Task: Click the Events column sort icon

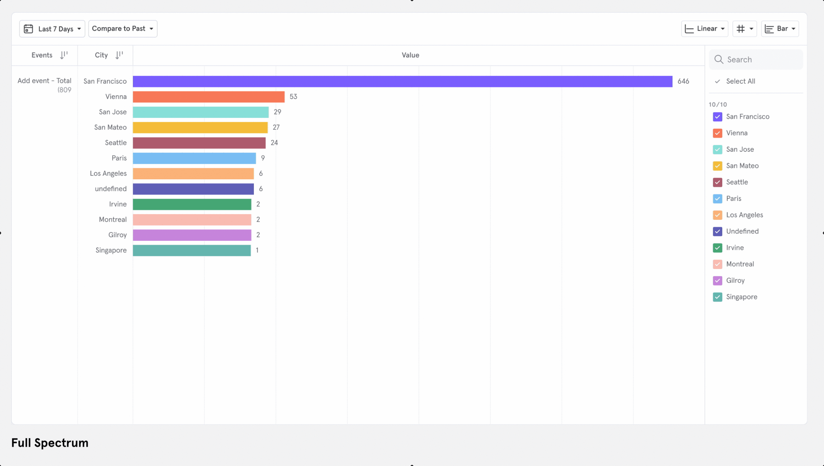Action: [64, 55]
